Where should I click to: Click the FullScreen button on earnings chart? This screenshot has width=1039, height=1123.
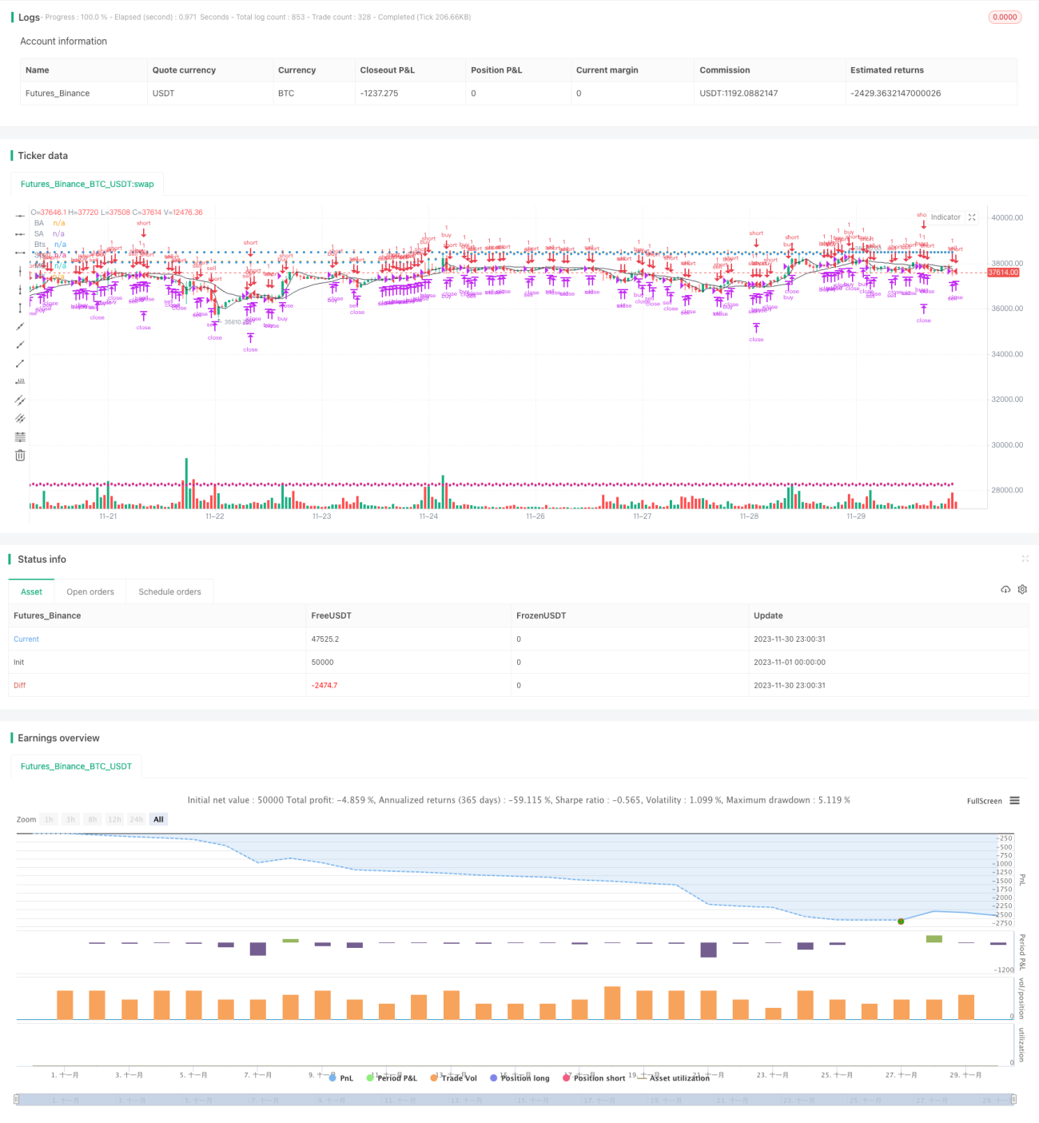coord(984,801)
